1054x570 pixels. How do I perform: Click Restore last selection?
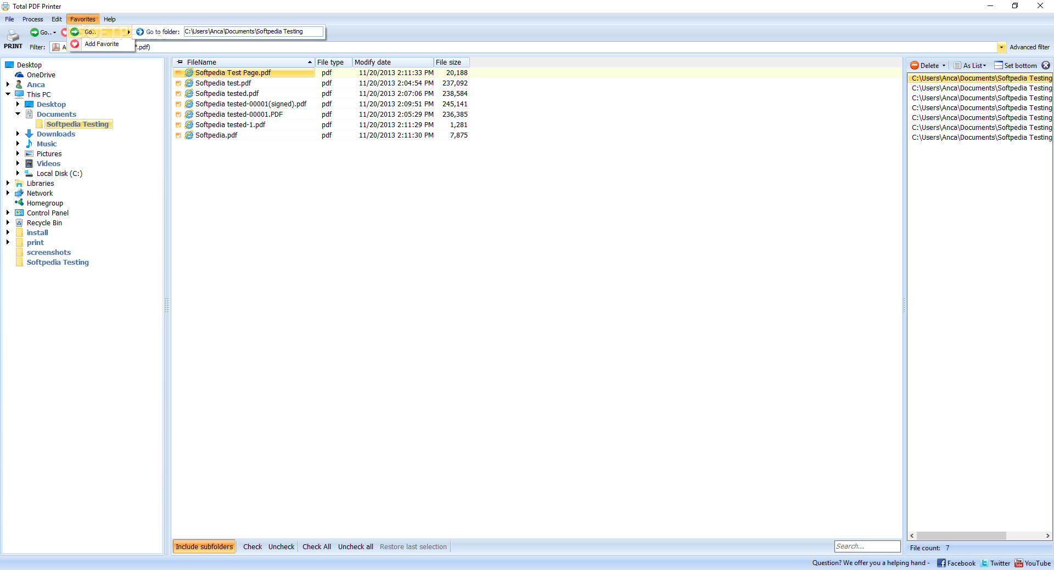click(413, 547)
